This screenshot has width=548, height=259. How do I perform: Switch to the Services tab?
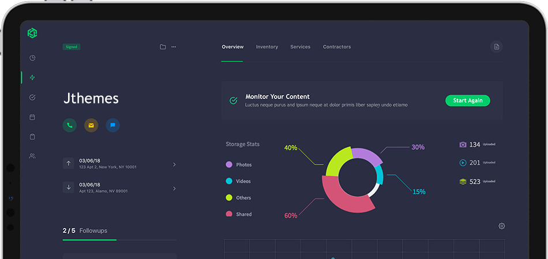click(300, 47)
